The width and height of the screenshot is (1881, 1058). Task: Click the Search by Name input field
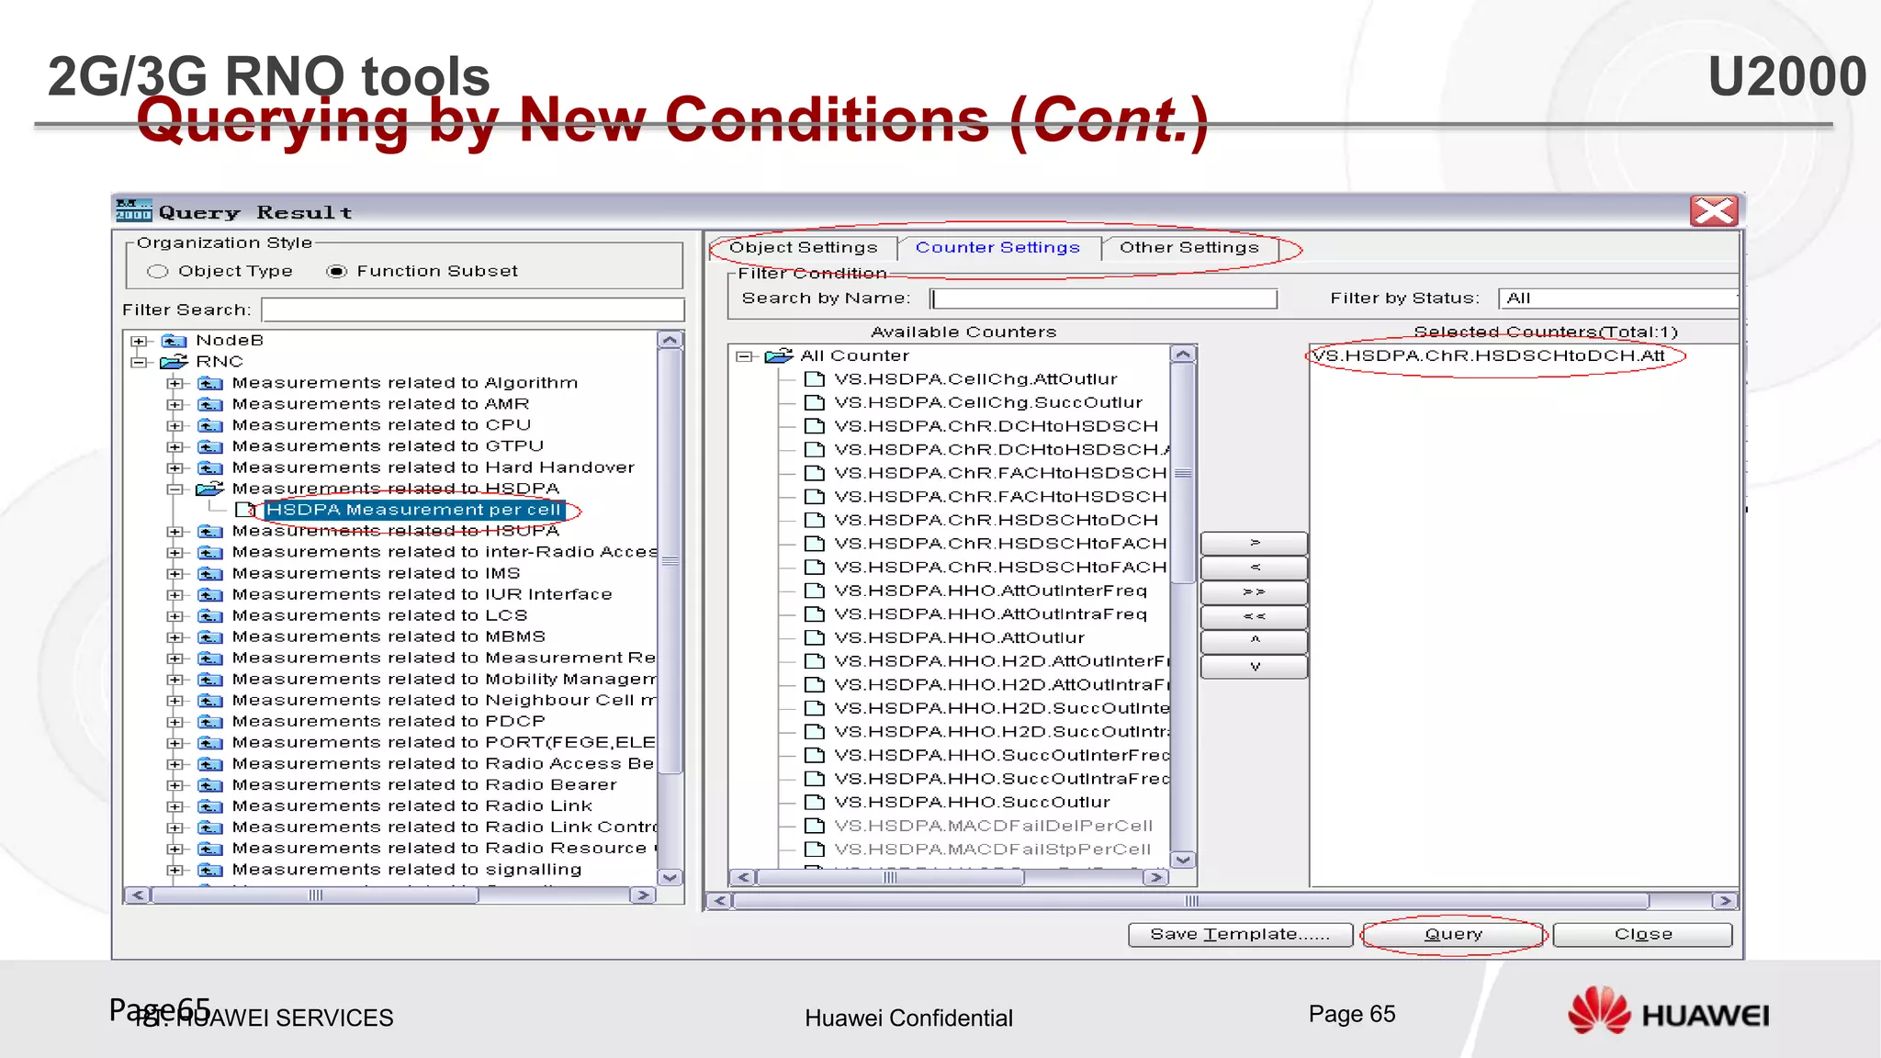point(1104,298)
